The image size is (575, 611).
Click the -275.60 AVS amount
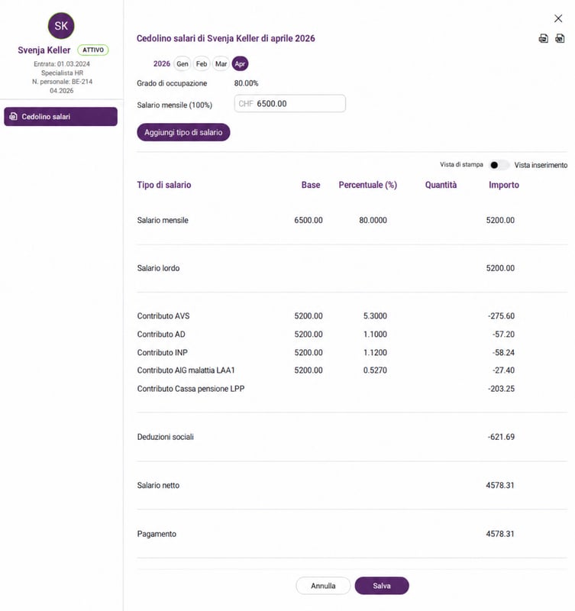(x=501, y=316)
